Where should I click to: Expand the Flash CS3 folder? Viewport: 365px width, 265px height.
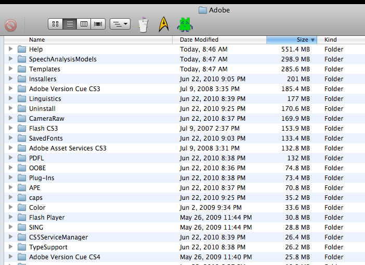[10, 128]
